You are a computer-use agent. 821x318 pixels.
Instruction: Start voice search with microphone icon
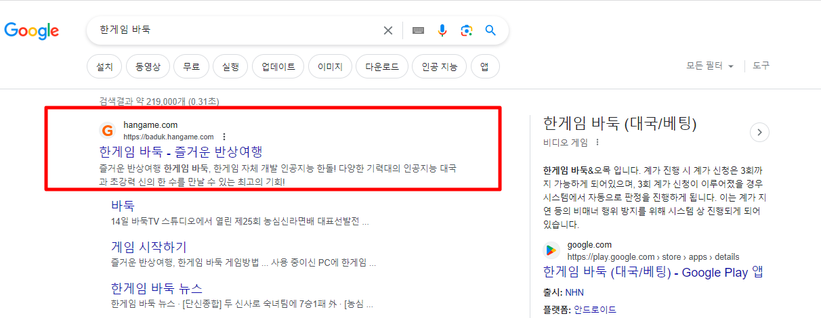click(442, 30)
